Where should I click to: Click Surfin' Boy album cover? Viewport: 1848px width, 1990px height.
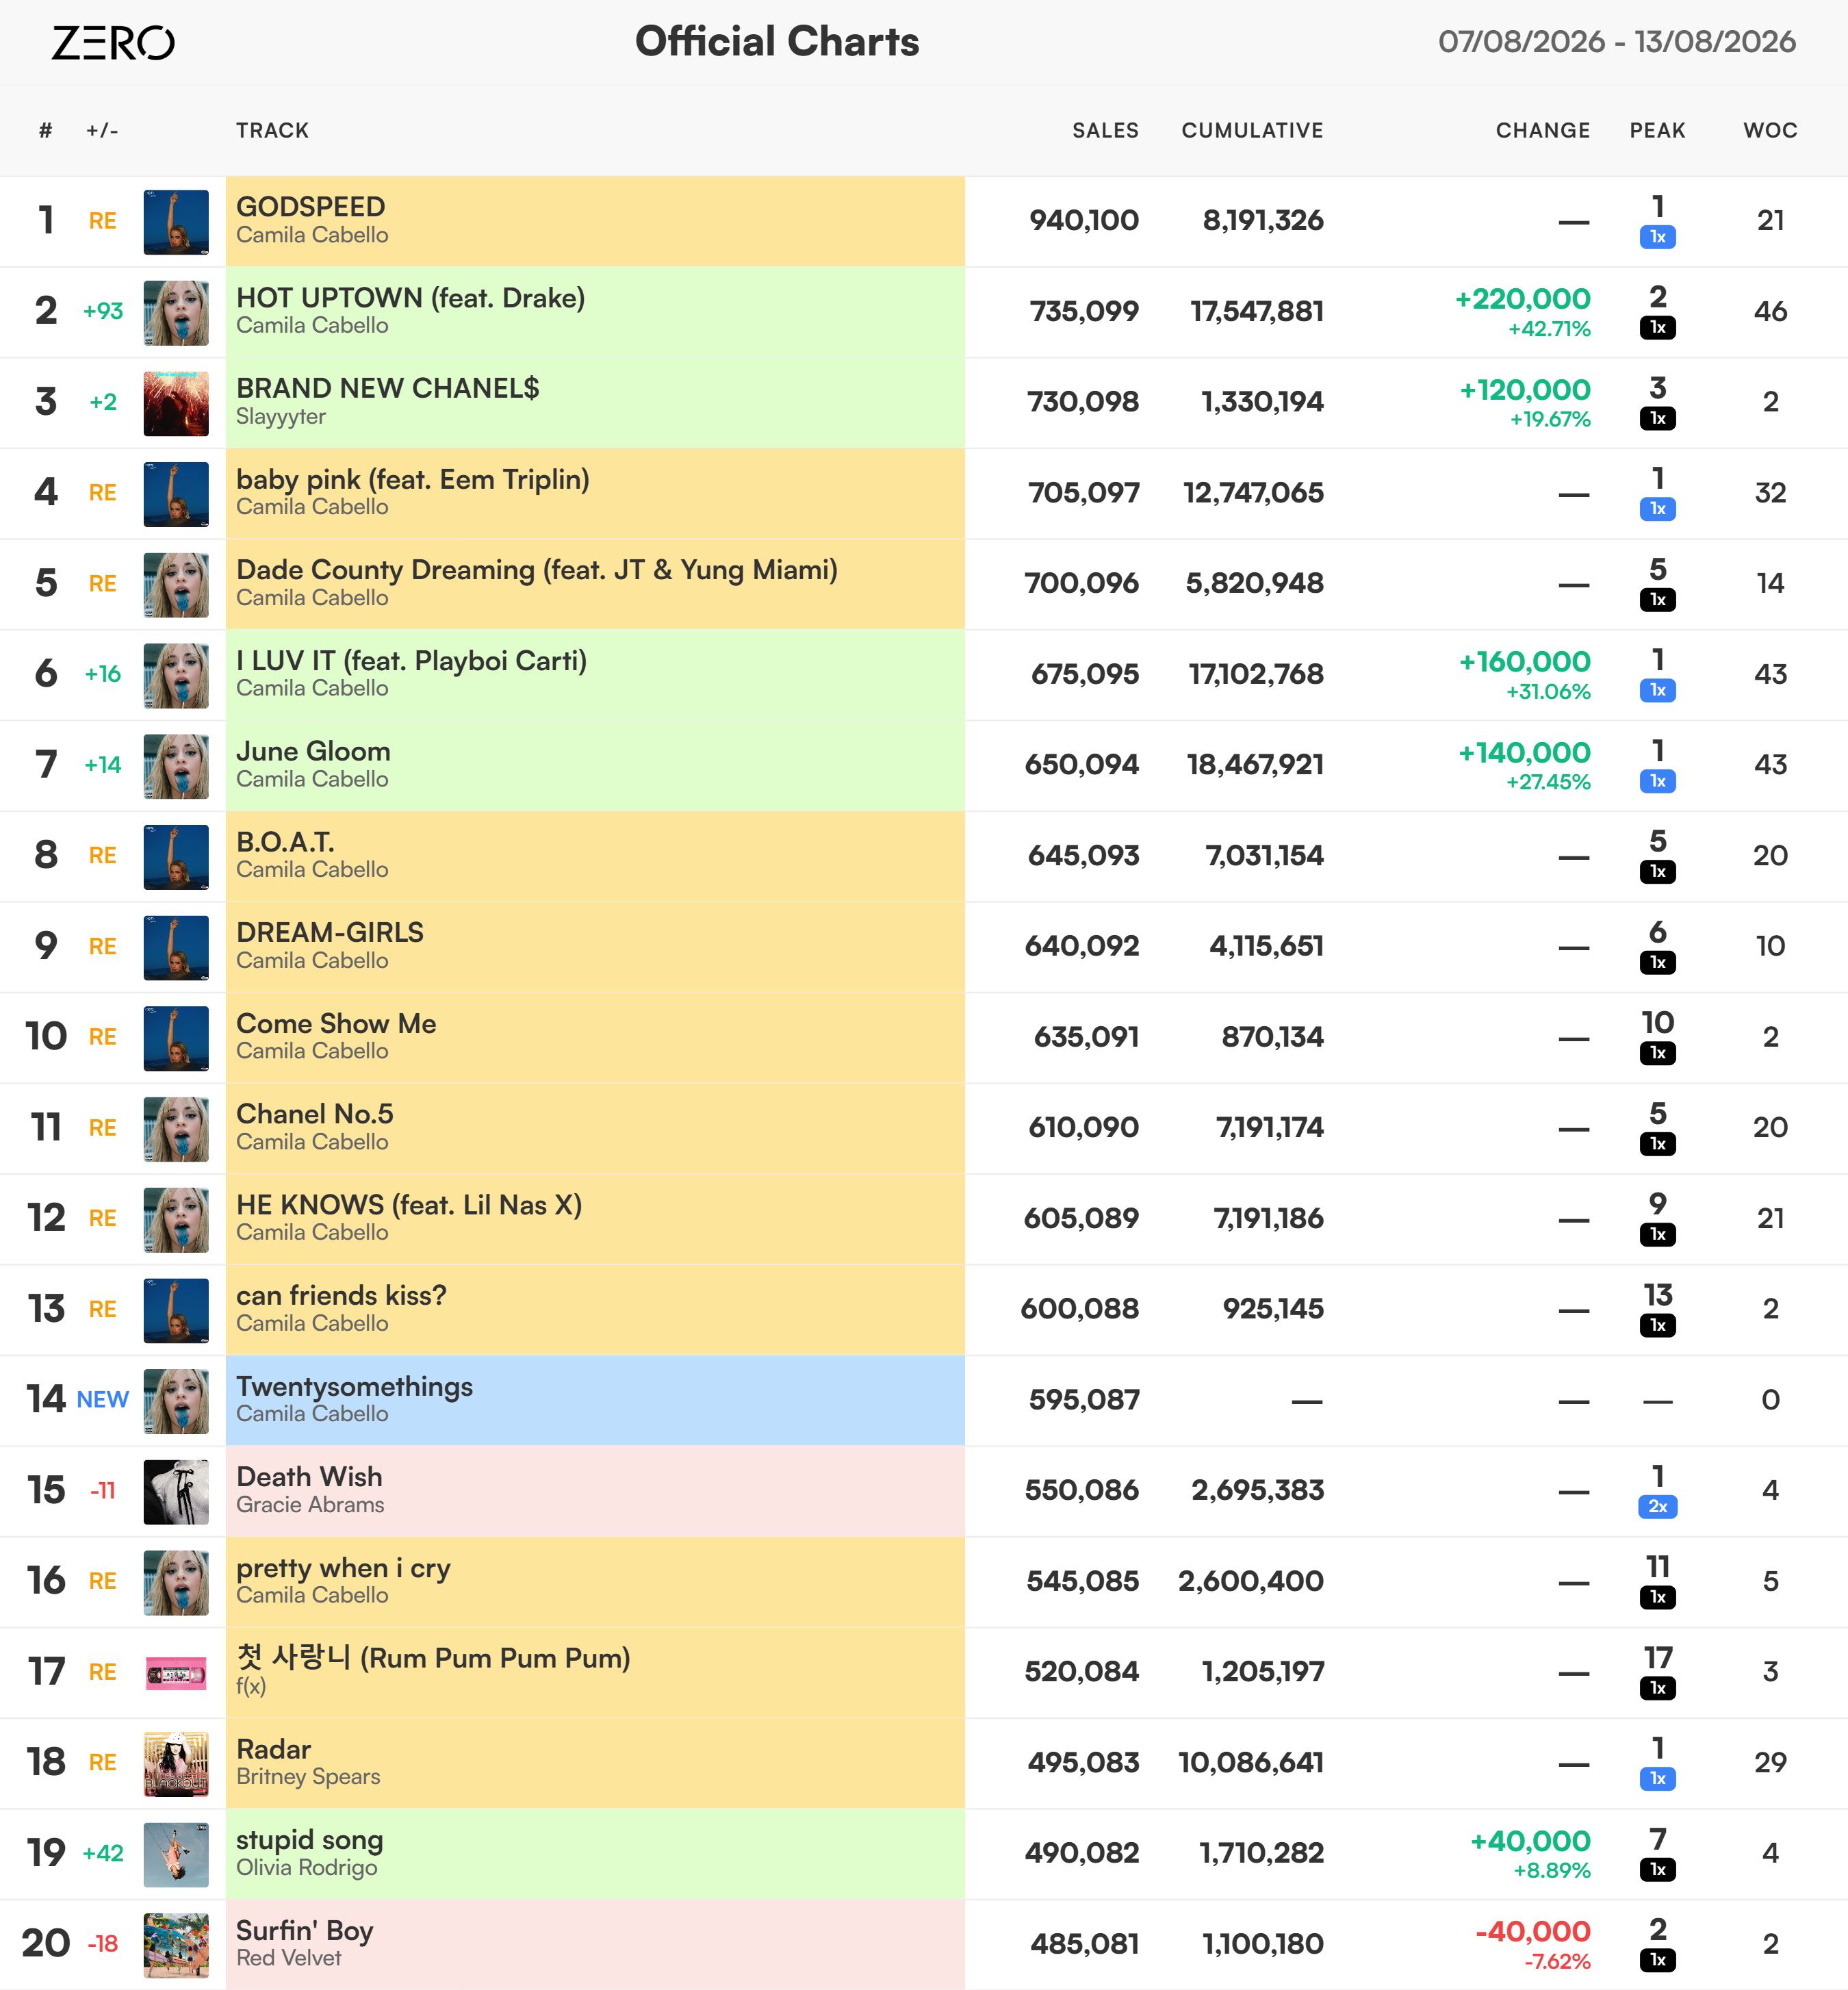(176, 1945)
